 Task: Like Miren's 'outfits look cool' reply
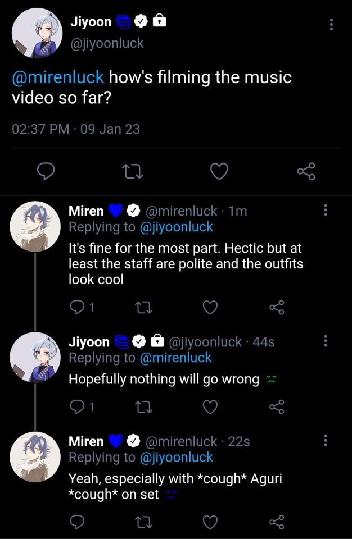tap(210, 307)
